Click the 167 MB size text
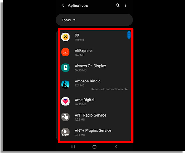Viewport: 185px width, 153px height. pos(80,55)
